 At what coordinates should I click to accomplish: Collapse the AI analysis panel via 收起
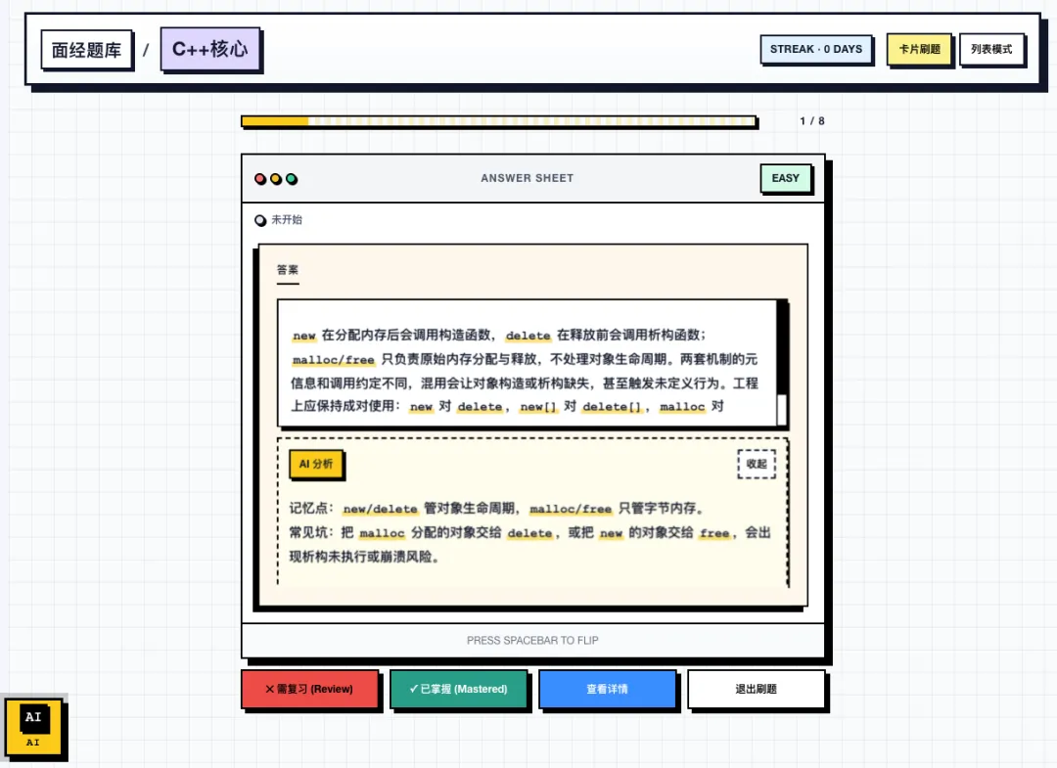pyautogui.click(x=756, y=464)
